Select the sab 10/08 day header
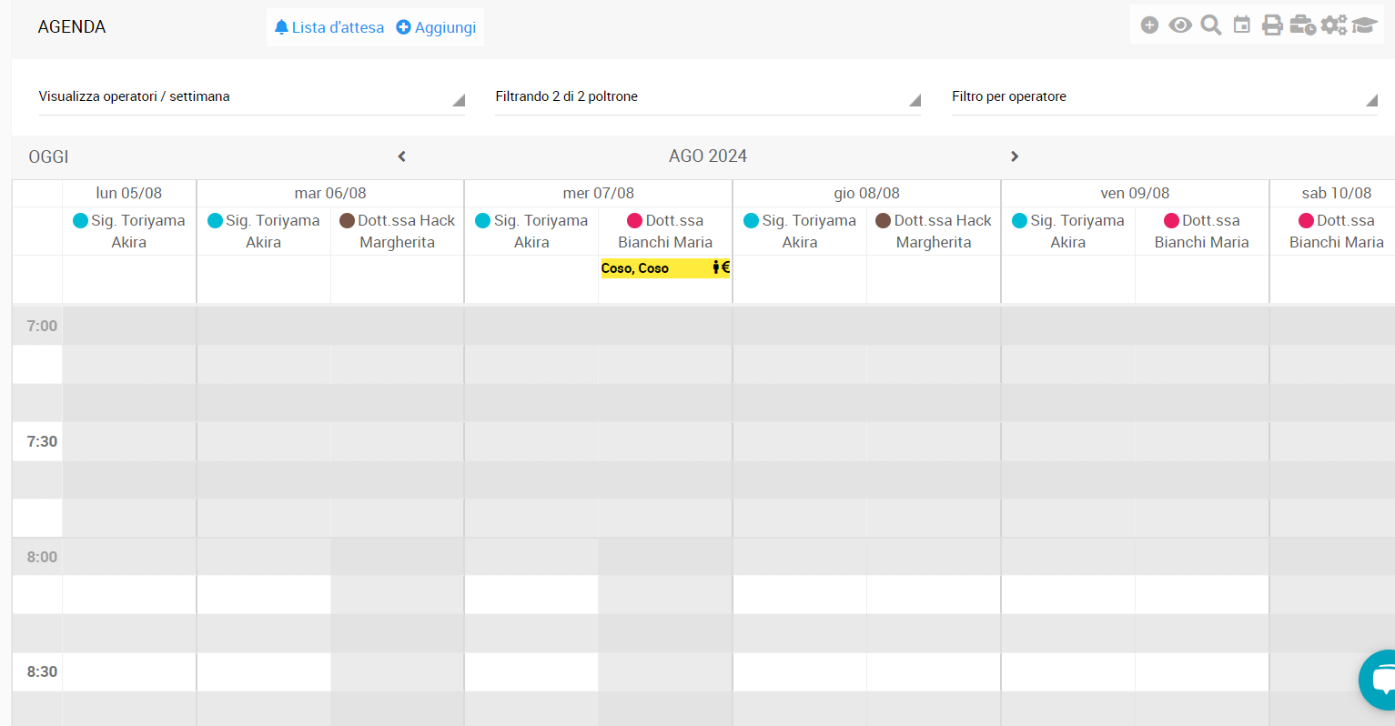 (1337, 193)
